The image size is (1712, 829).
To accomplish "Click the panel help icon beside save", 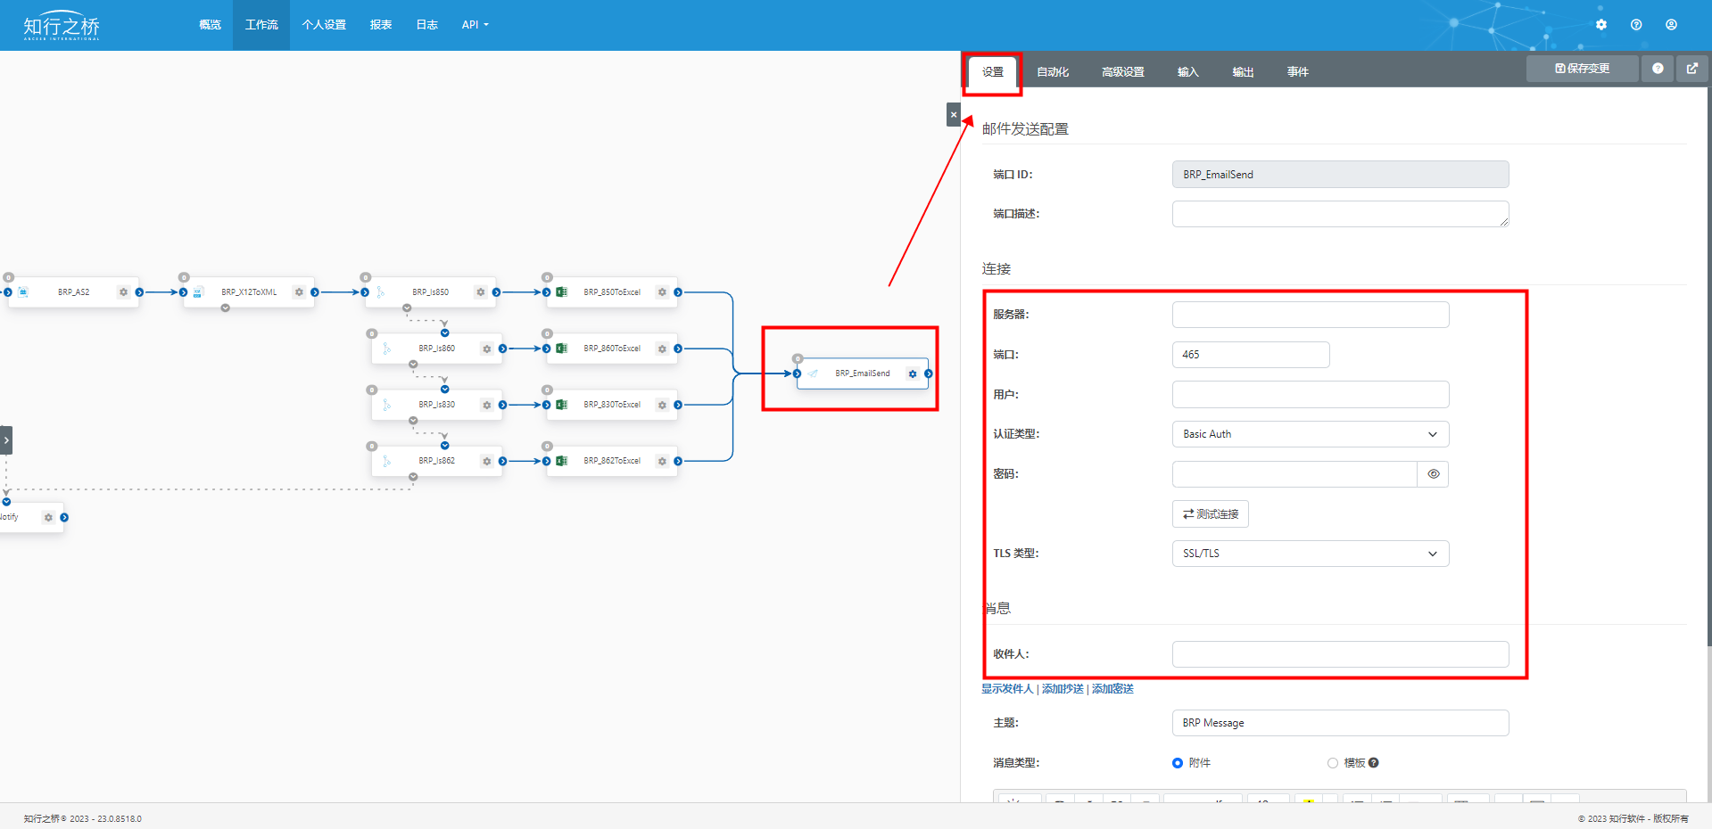I will click(x=1658, y=69).
